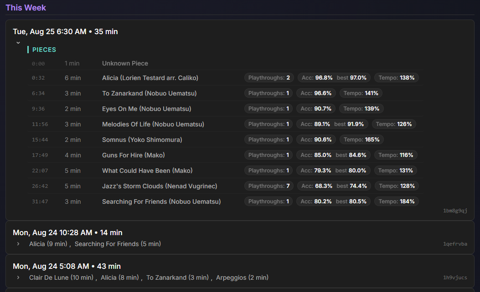Click the Tempo 141% badge for To Zanarkand
This screenshot has width=480, height=292.
361,93
